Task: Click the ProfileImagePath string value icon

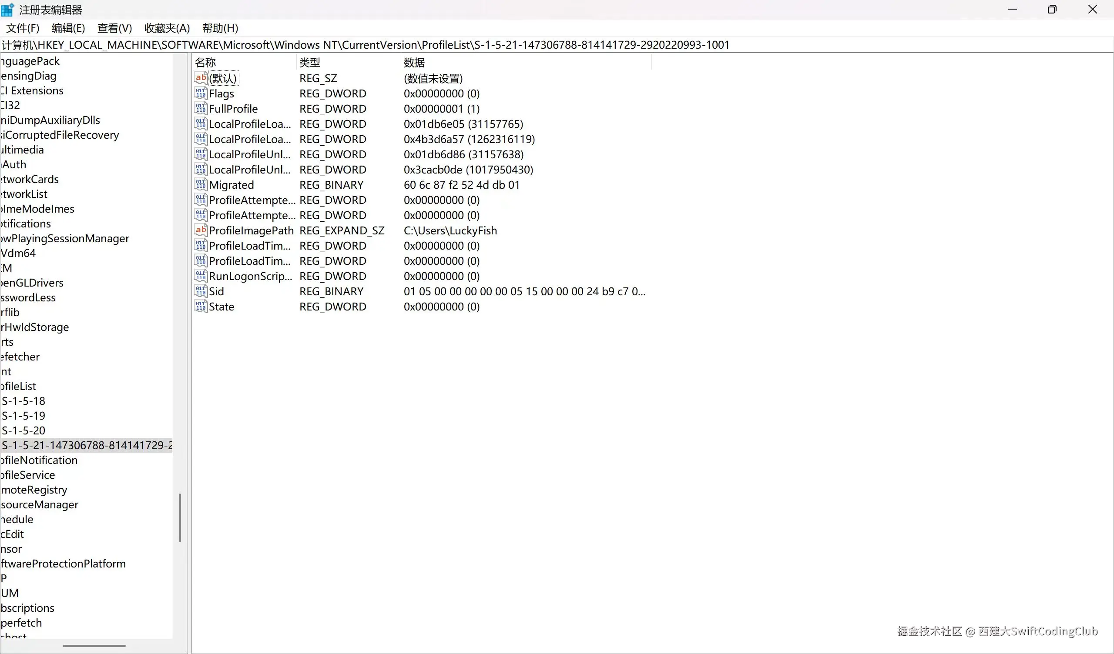Action: (x=201, y=230)
